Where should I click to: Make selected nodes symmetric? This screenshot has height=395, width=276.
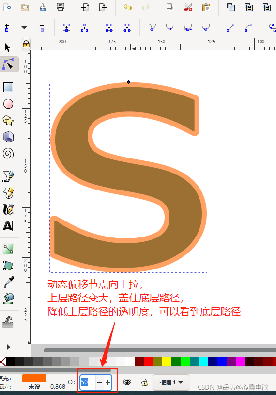pyautogui.click(x=188, y=28)
